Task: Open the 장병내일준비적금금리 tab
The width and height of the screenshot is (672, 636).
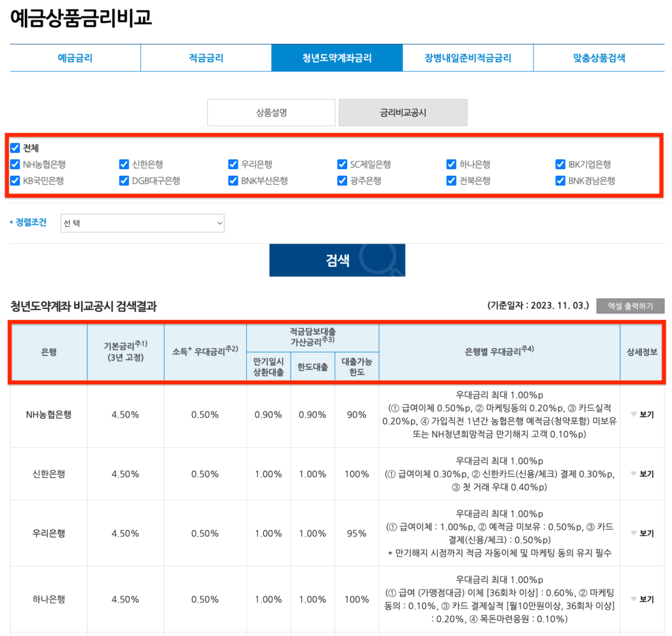Action: pyautogui.click(x=467, y=58)
